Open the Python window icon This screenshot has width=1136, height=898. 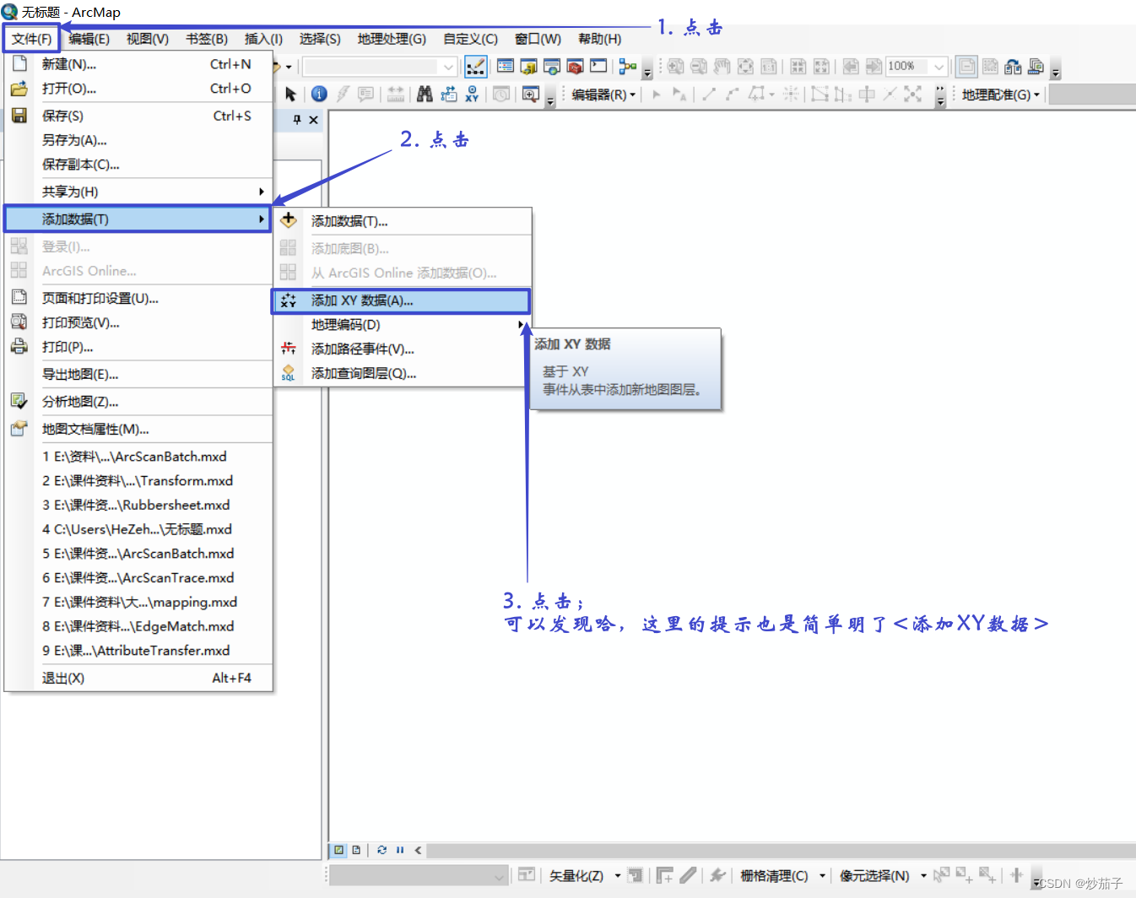click(598, 66)
